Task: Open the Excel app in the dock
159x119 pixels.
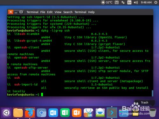Action: pos(65,113)
